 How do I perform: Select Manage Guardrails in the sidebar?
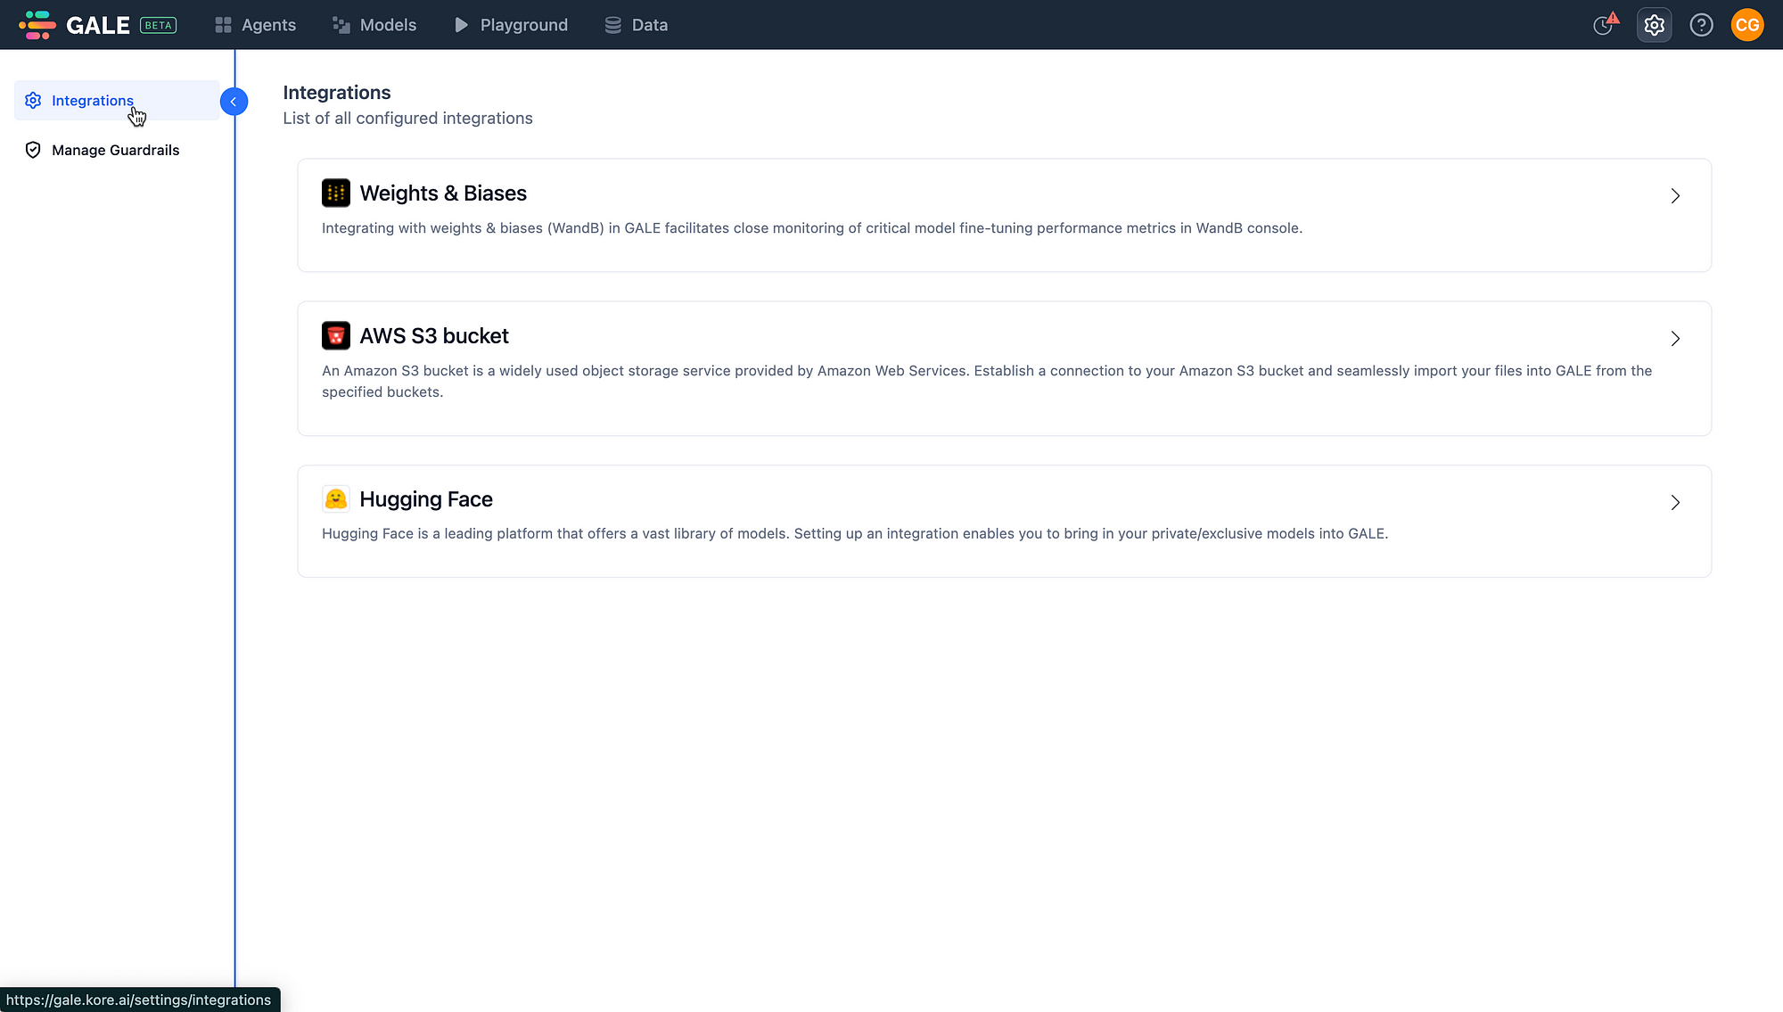pyautogui.click(x=117, y=150)
